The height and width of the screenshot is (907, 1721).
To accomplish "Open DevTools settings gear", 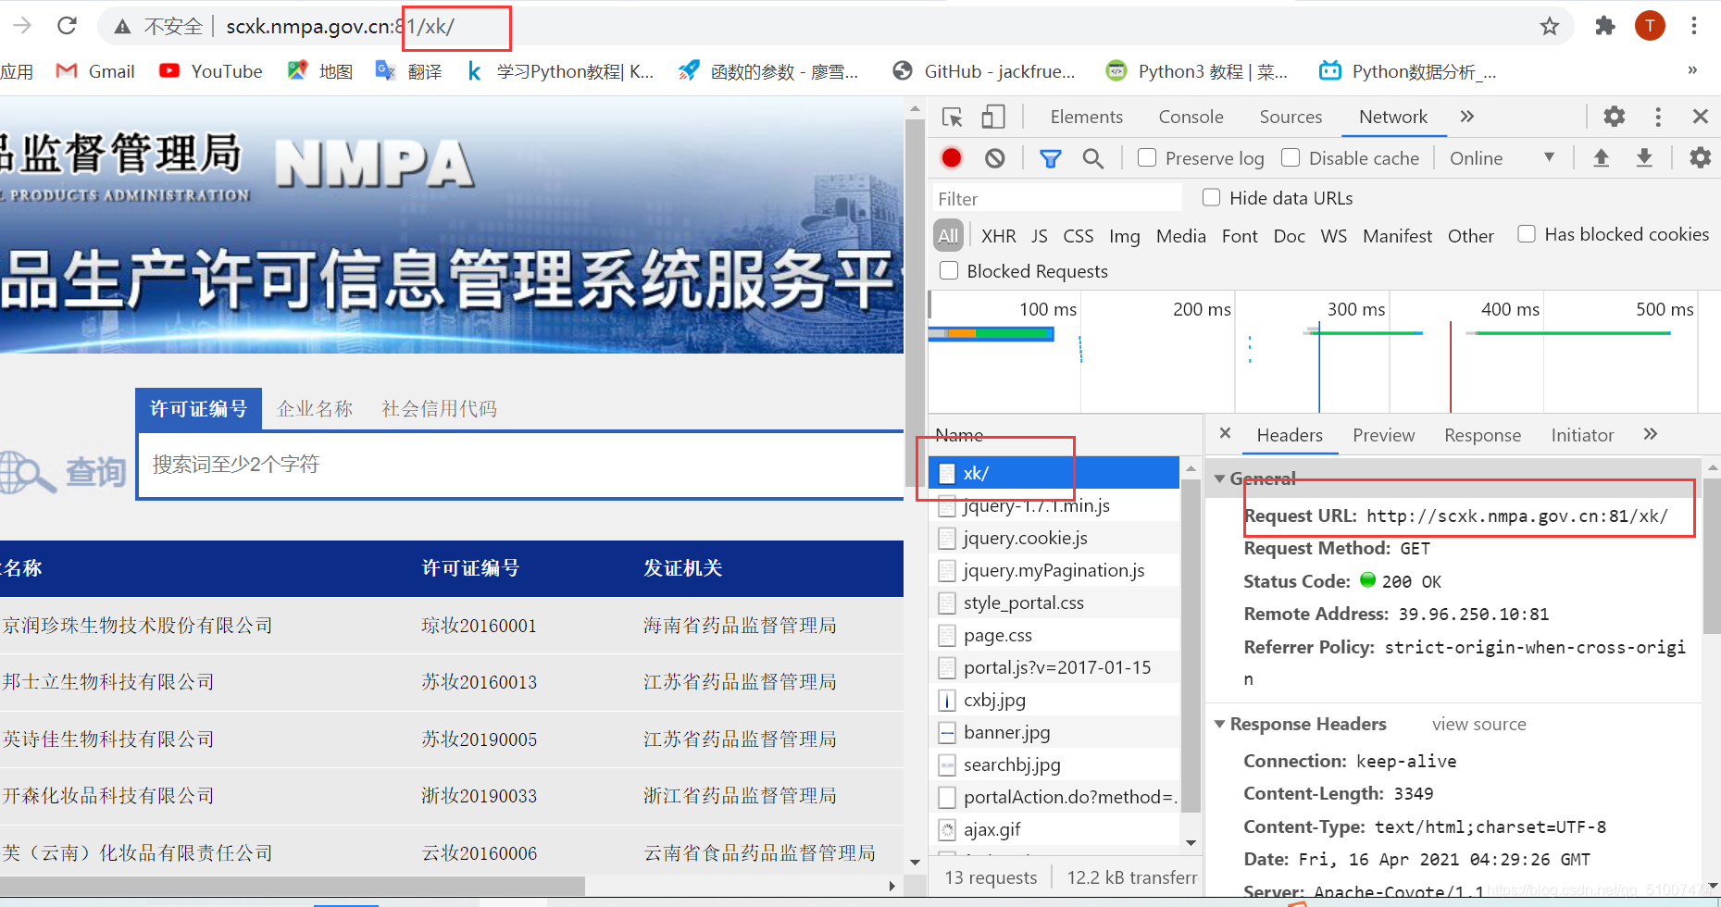I will [x=1615, y=117].
